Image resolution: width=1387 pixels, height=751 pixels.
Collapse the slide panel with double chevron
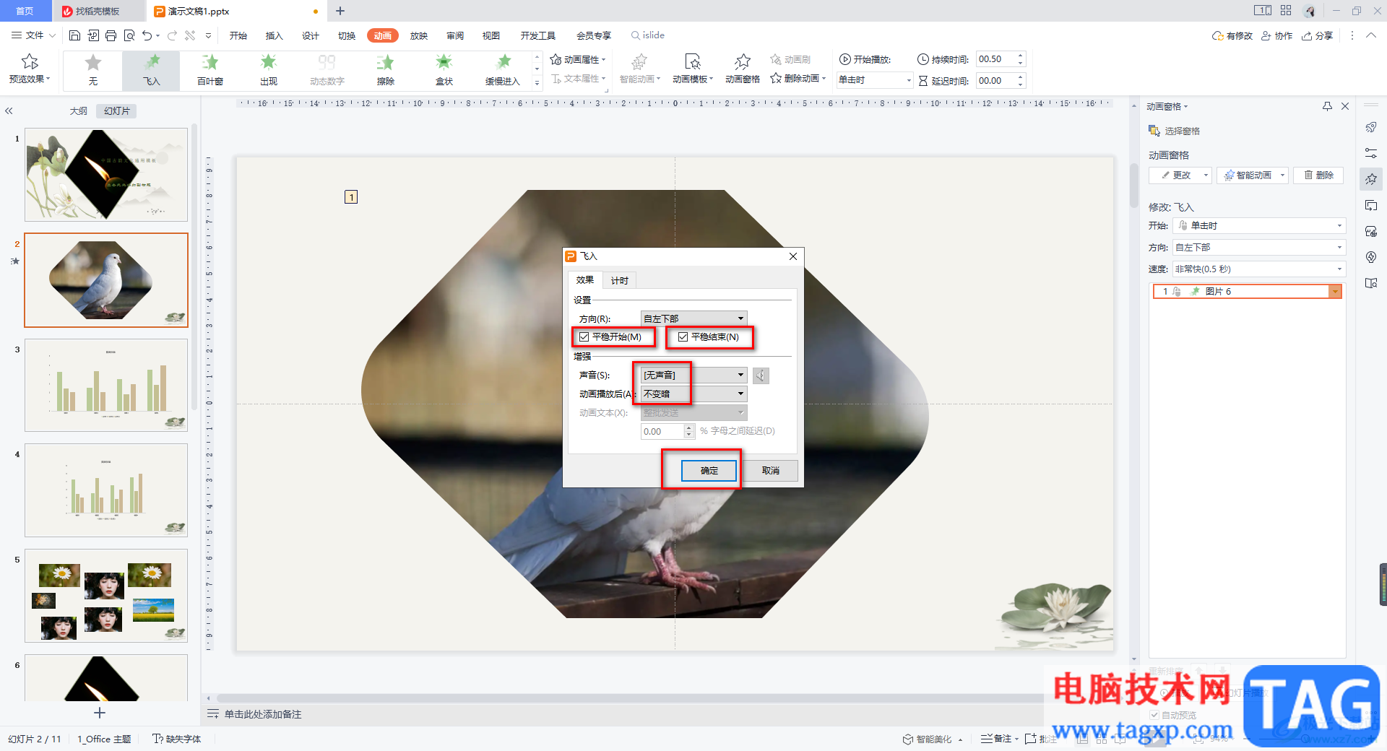pyautogui.click(x=9, y=111)
